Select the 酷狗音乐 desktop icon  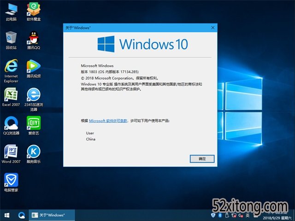pos(34,154)
